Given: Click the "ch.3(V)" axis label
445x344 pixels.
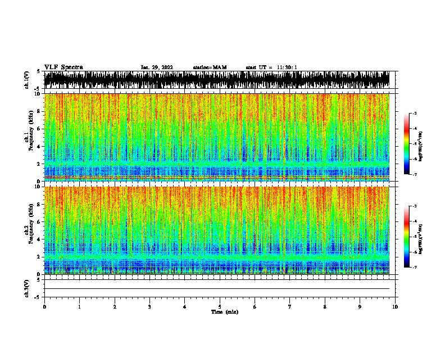Looking at the screenshot, I should pyautogui.click(x=27, y=288).
